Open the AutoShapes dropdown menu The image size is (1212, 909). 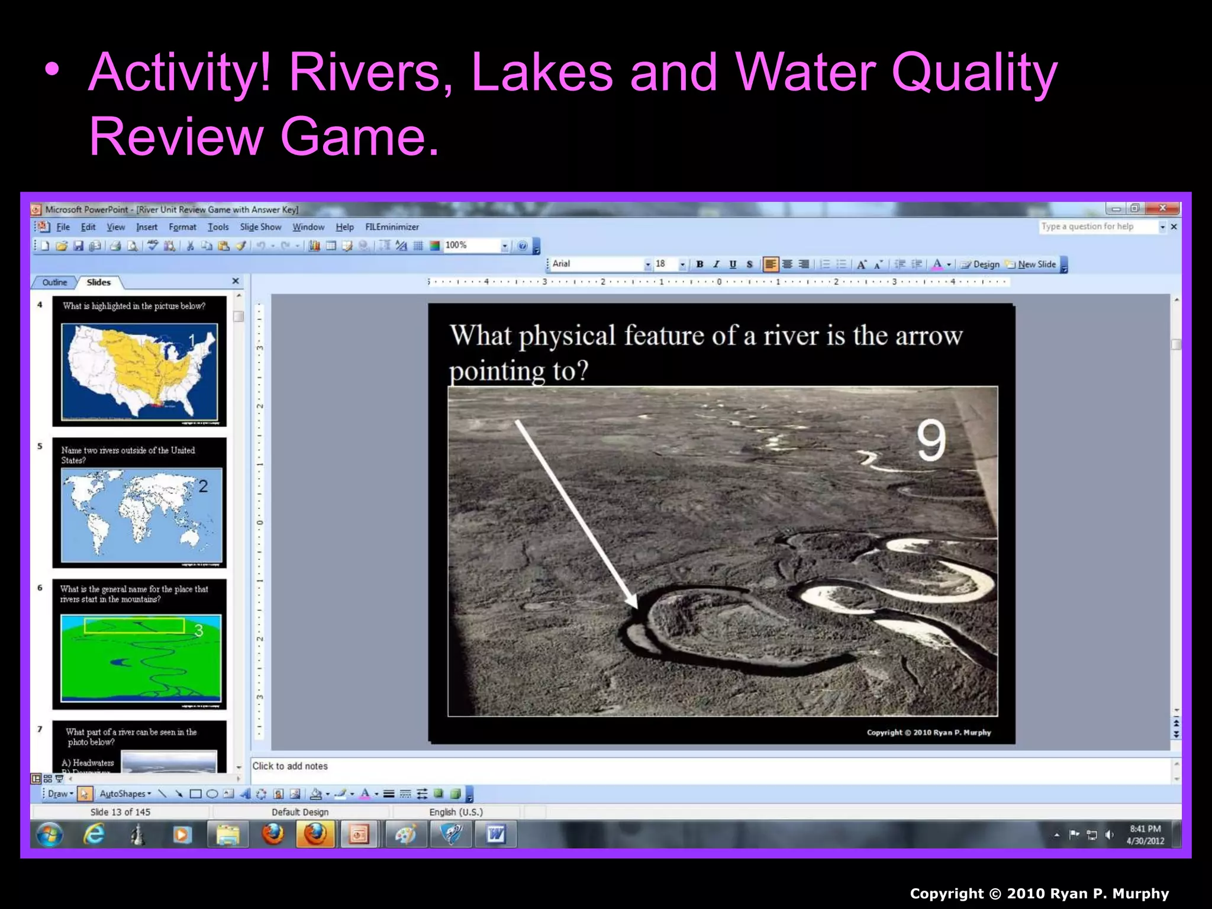tap(125, 794)
